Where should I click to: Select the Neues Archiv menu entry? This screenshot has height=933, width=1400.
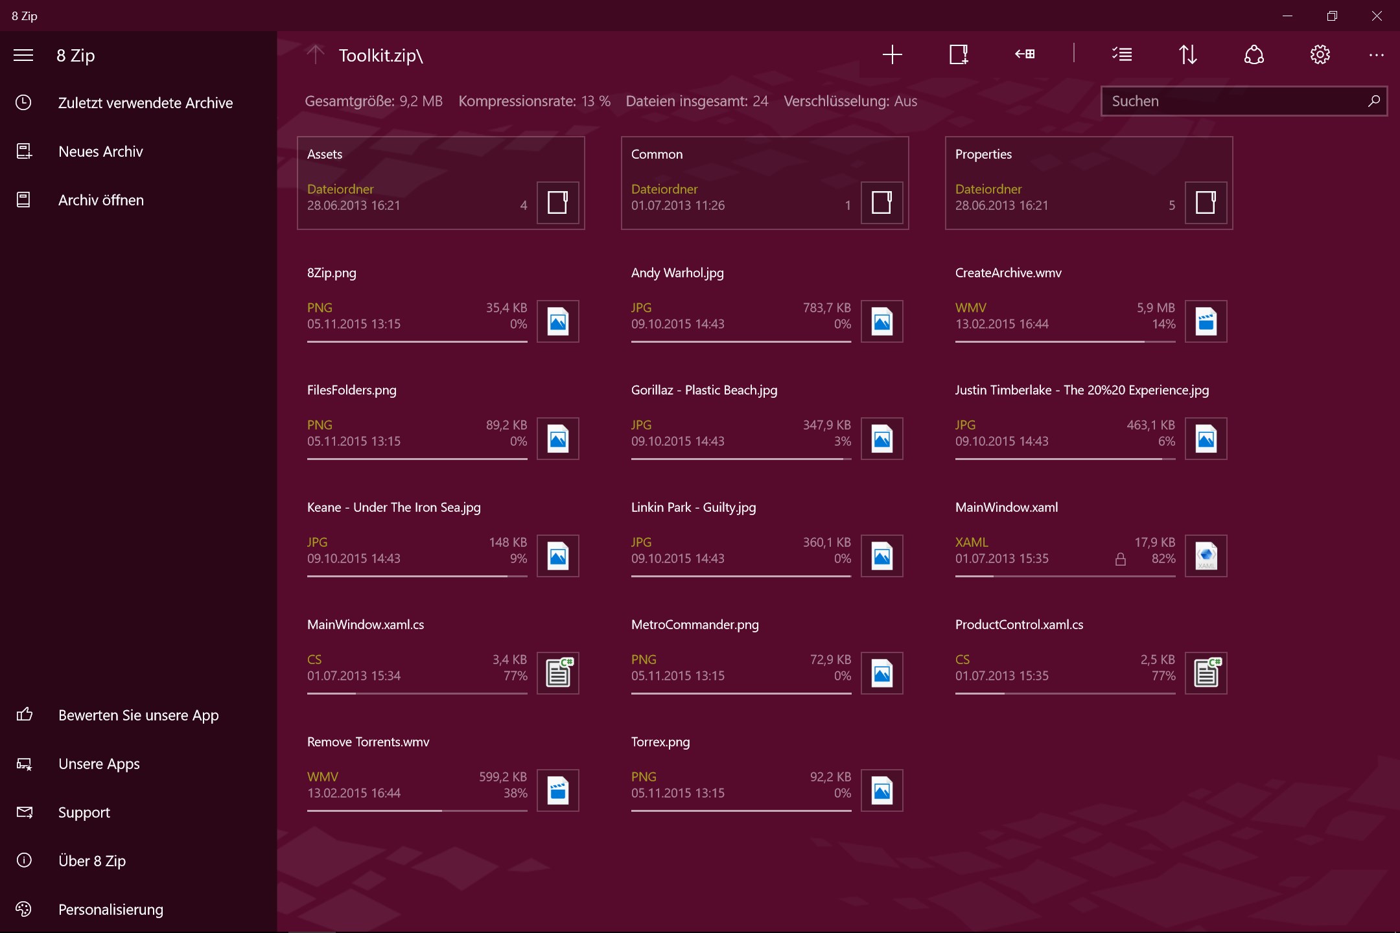(x=100, y=151)
